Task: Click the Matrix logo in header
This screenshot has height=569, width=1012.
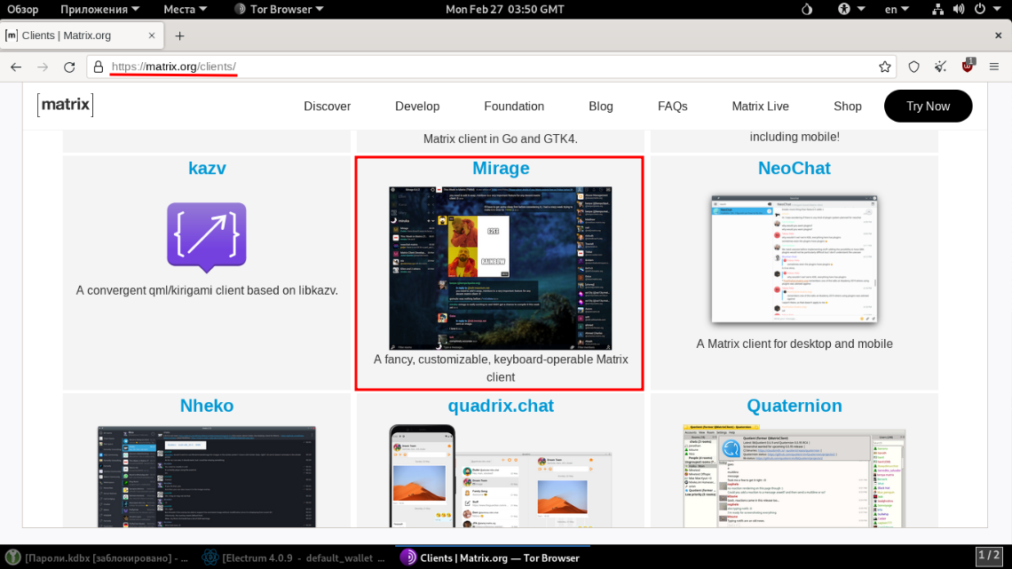Action: click(x=65, y=106)
